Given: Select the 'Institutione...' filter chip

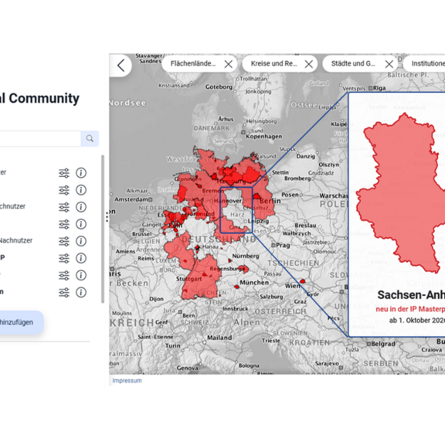Looking at the screenshot, I should (424, 63).
